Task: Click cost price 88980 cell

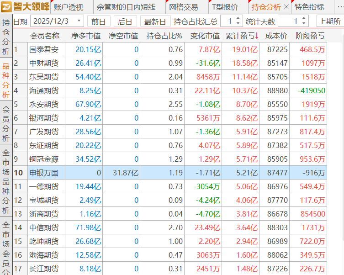Action: [275, 90]
